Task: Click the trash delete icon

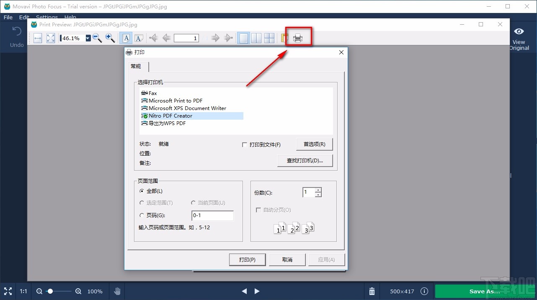Action: point(372,291)
